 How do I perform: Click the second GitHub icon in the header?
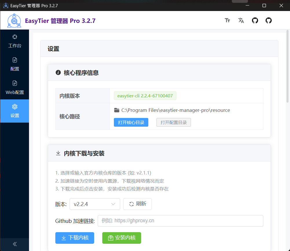(x=268, y=20)
